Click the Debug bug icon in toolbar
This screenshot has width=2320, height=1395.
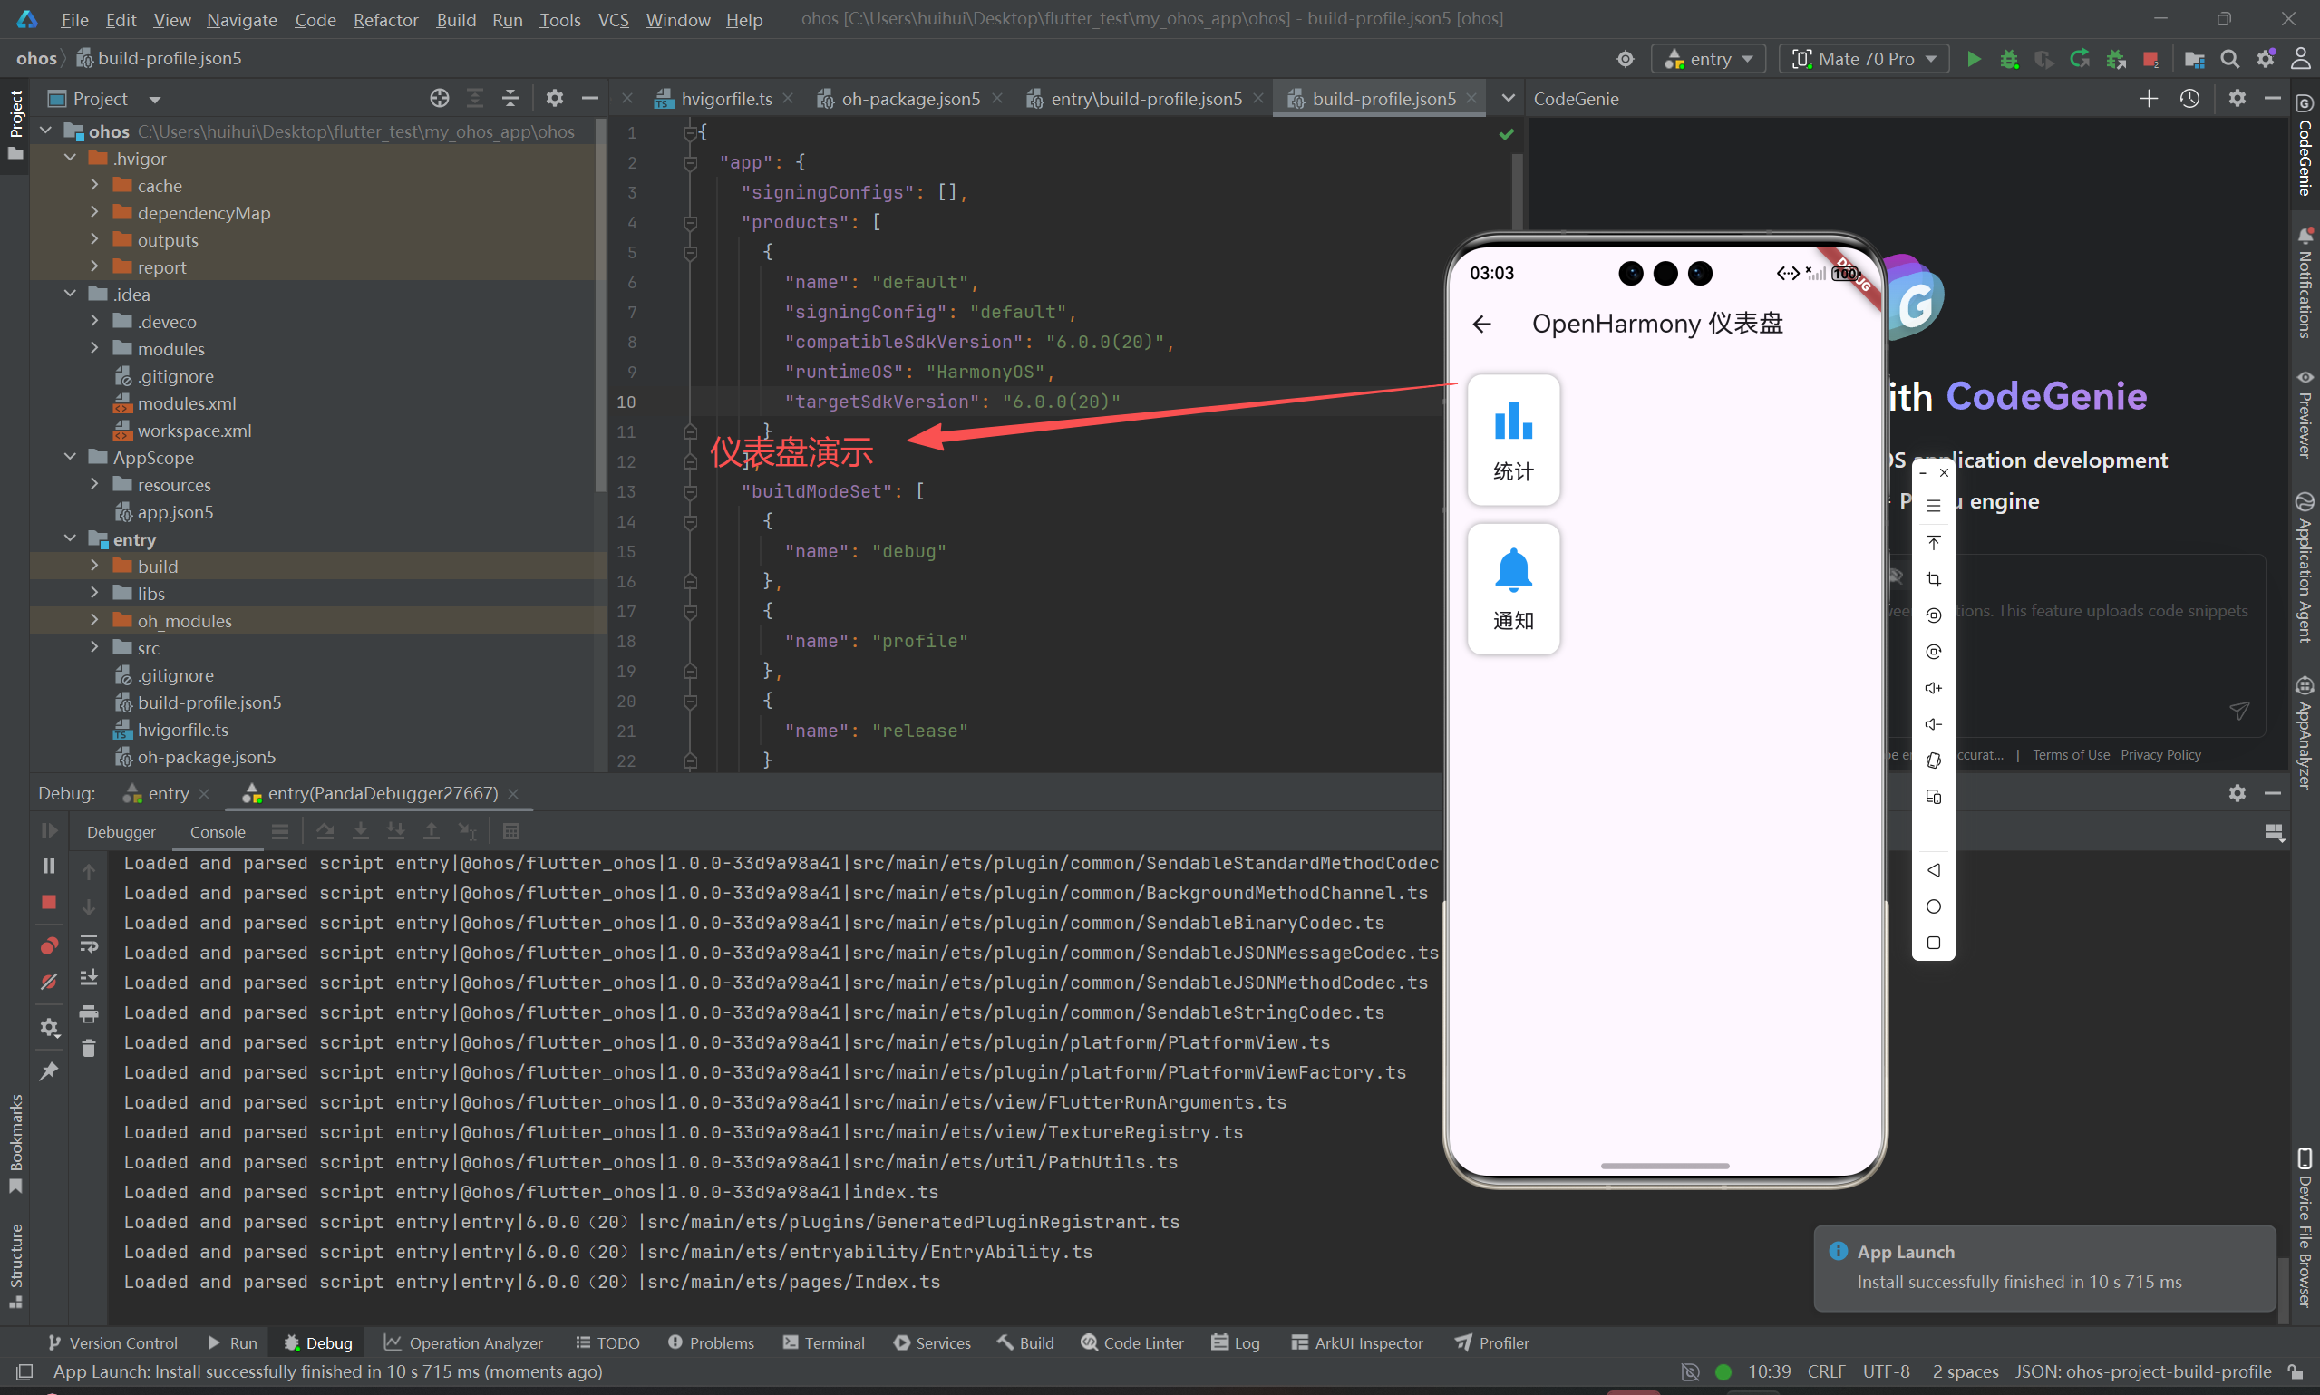[x=2009, y=59]
